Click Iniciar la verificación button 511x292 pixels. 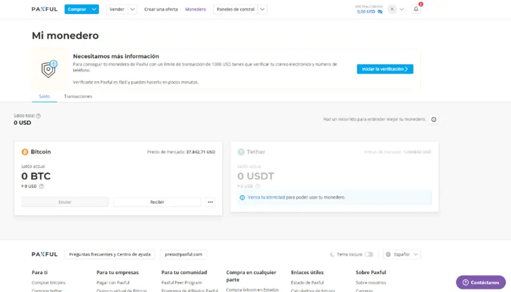pos(385,69)
